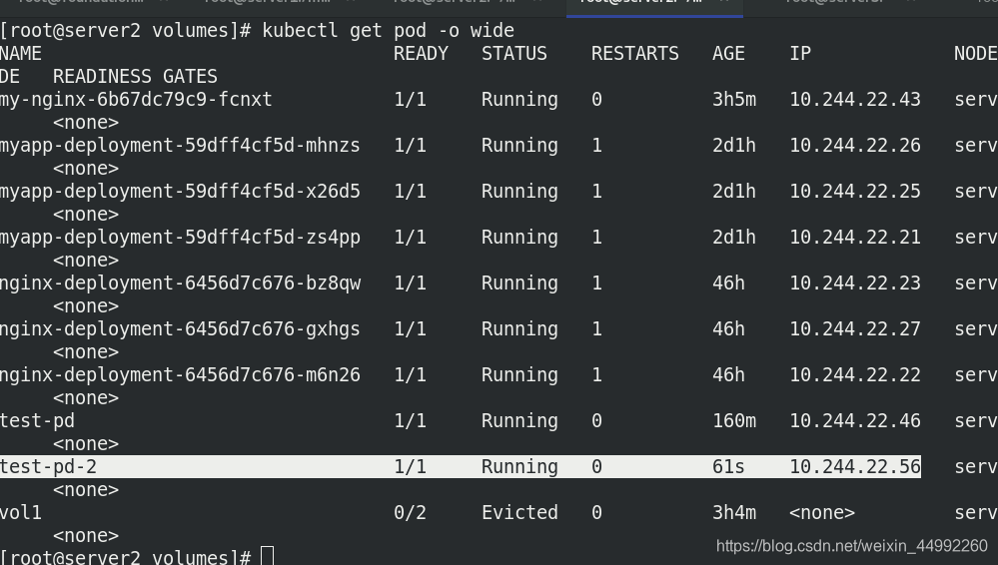The height and width of the screenshot is (565, 998).
Task: Click the 3h5m age value
Action: point(734,99)
